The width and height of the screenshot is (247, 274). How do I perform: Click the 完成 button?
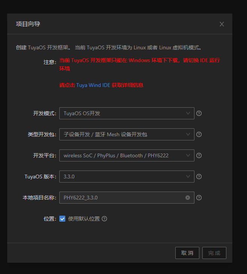click(x=214, y=253)
